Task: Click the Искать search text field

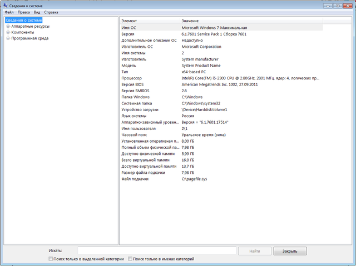Action: 157,251
